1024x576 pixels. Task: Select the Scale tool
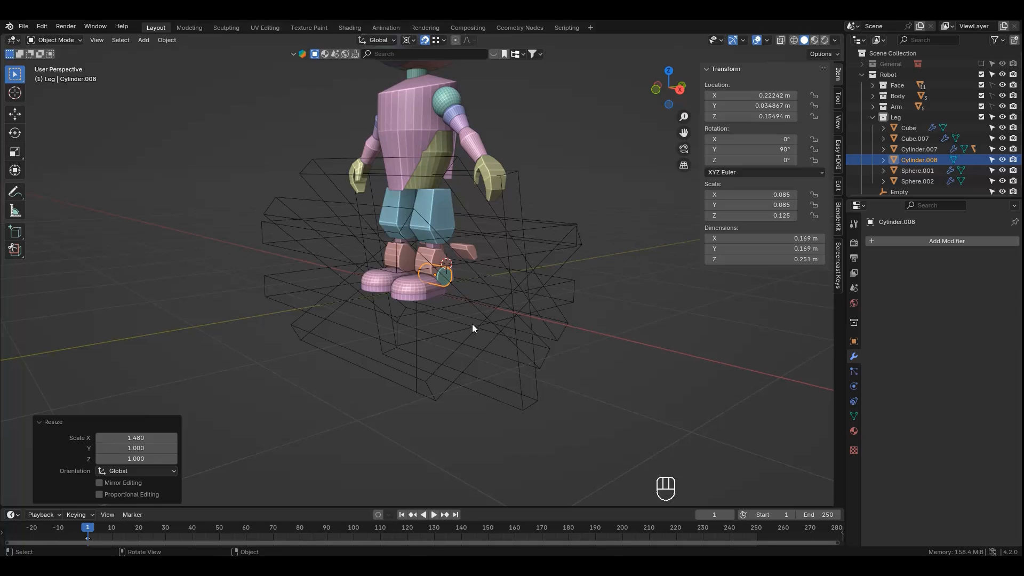pos(15,151)
